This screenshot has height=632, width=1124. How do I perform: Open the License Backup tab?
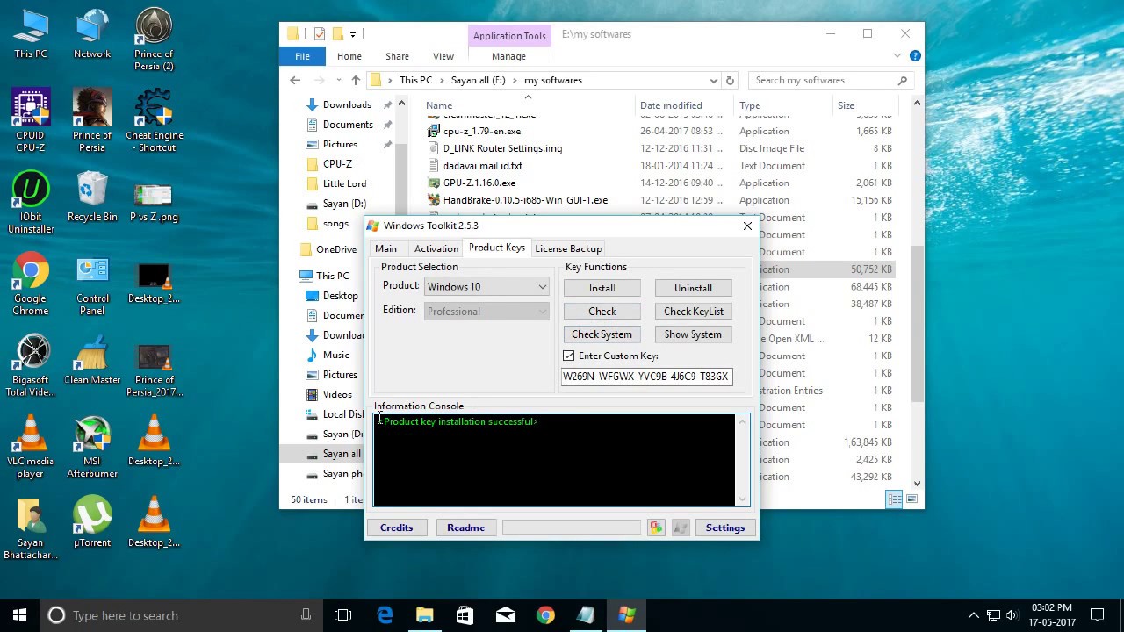568,248
